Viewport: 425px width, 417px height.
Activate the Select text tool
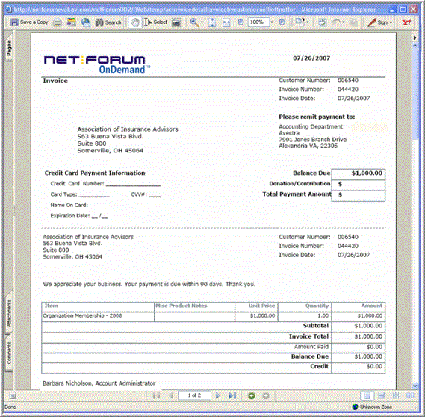pos(155,22)
